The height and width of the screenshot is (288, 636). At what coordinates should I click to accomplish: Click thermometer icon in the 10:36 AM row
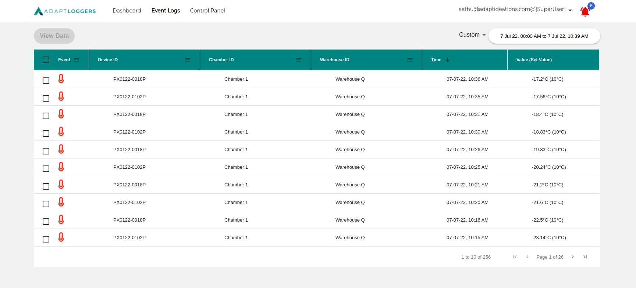[x=61, y=79]
